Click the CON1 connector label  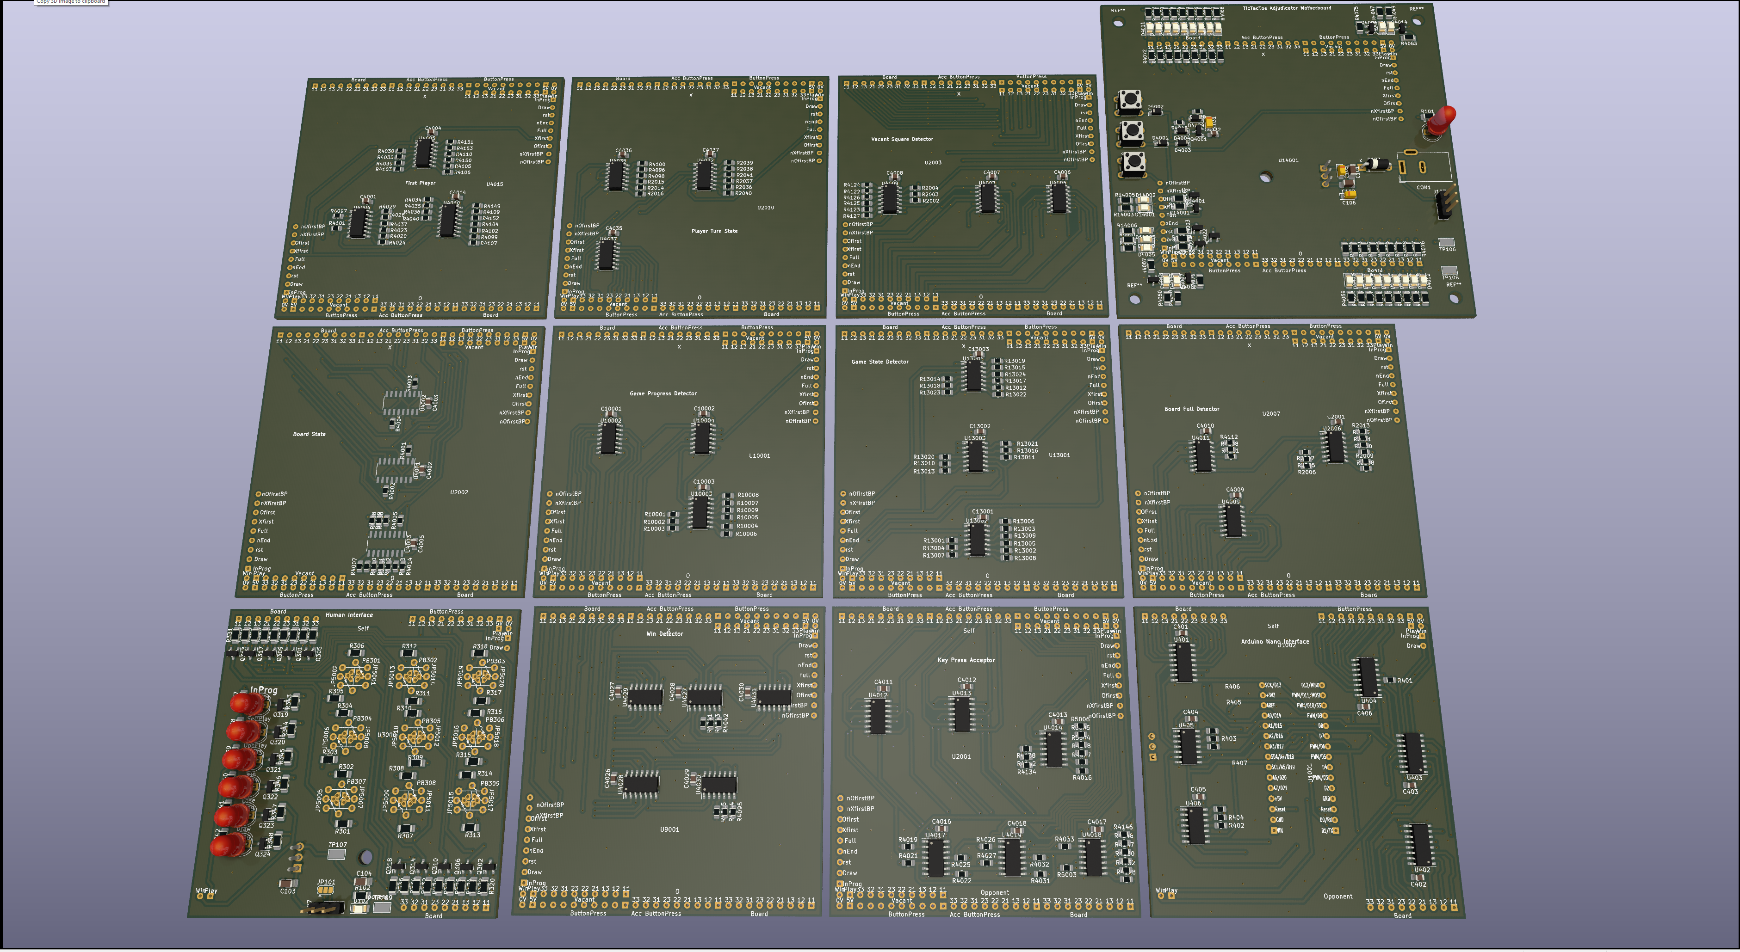tap(1423, 188)
